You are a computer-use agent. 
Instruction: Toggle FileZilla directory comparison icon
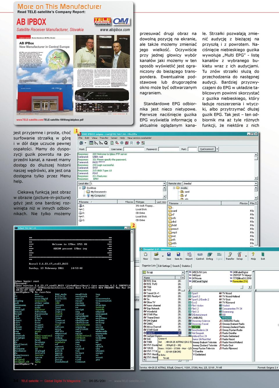[x=143, y=143]
